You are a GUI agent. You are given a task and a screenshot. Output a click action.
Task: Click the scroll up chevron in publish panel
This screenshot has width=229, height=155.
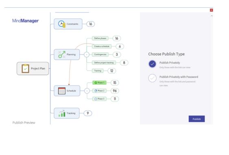(x=212, y=15)
